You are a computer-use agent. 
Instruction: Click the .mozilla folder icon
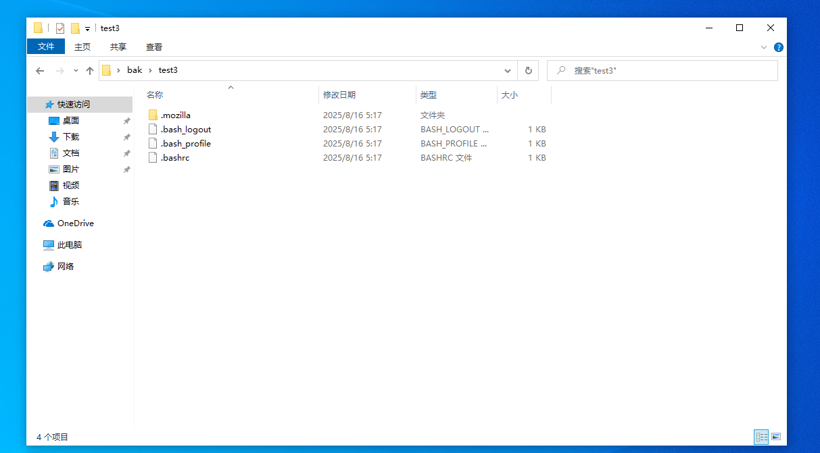[x=153, y=115]
